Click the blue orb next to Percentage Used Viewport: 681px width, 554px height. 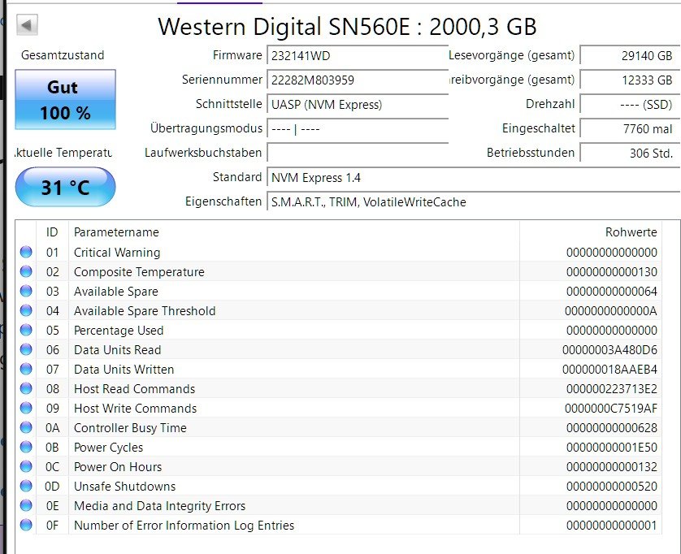(26, 331)
